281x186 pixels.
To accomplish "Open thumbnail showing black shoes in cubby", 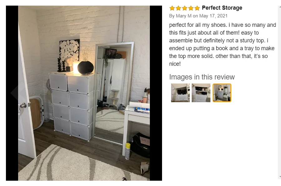I will [x=180, y=93].
